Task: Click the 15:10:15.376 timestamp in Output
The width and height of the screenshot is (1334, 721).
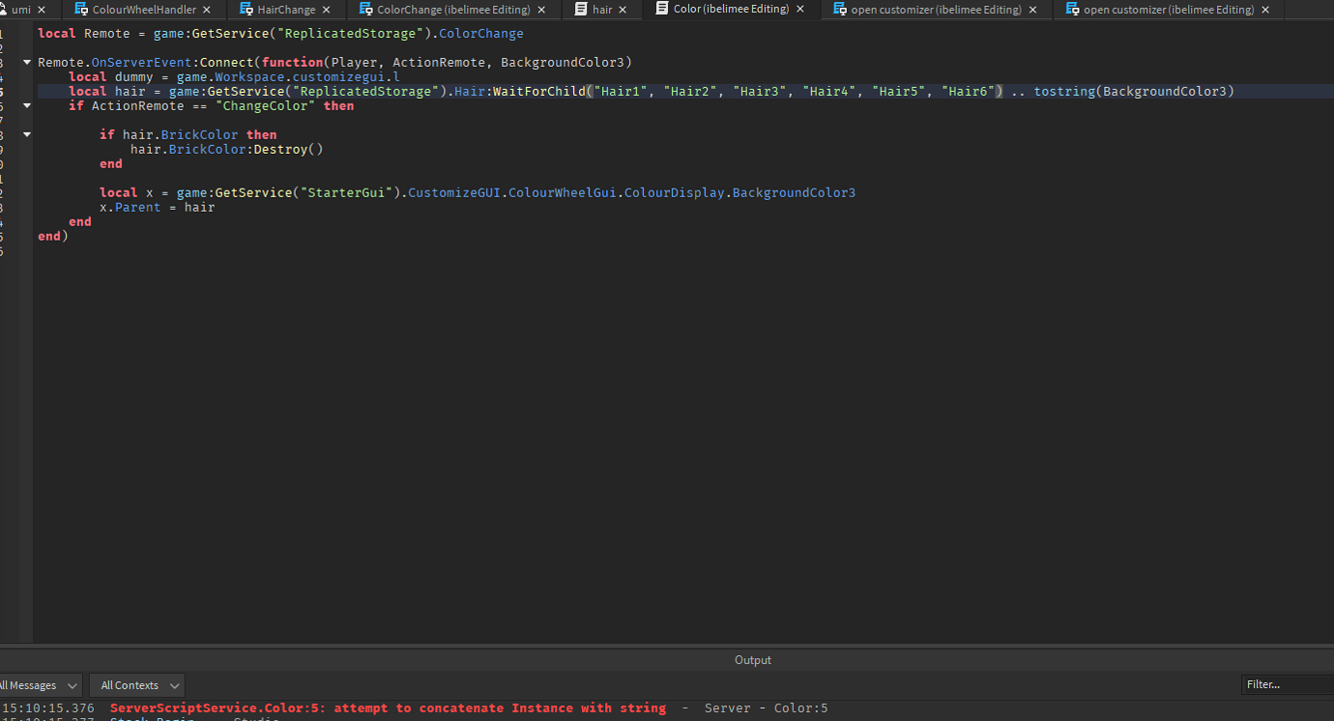Action: pos(48,708)
